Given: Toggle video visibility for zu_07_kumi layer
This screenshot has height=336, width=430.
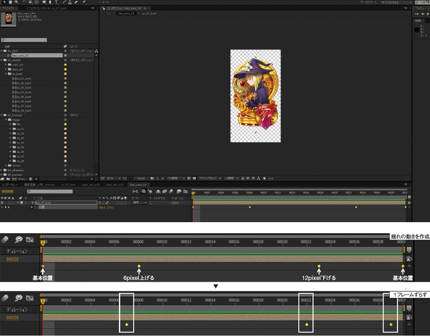Looking at the screenshot, I should pyautogui.click(x=2, y=203).
